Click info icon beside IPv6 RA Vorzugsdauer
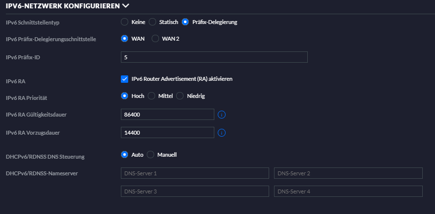Image resolution: width=435 pixels, height=214 pixels. 221,133
